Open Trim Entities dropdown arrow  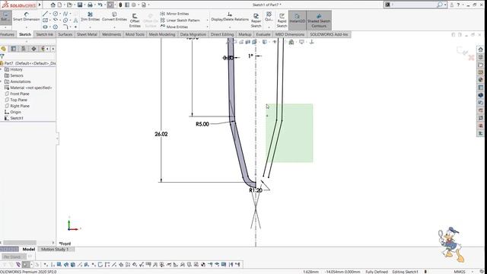(x=90, y=27)
